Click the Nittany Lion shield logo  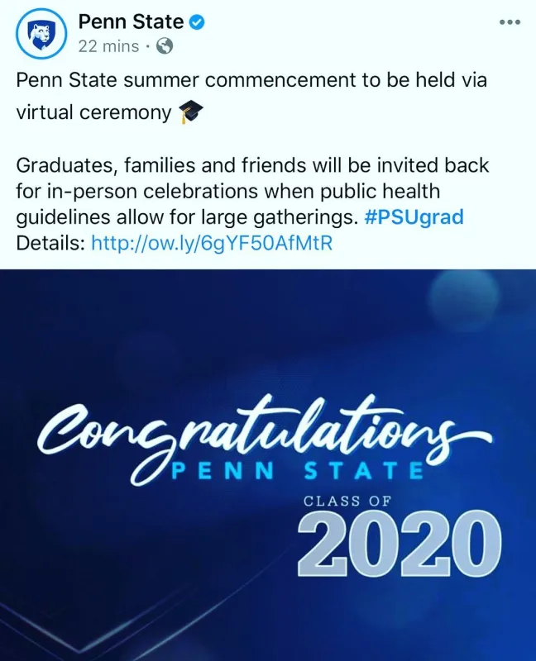tap(41, 35)
